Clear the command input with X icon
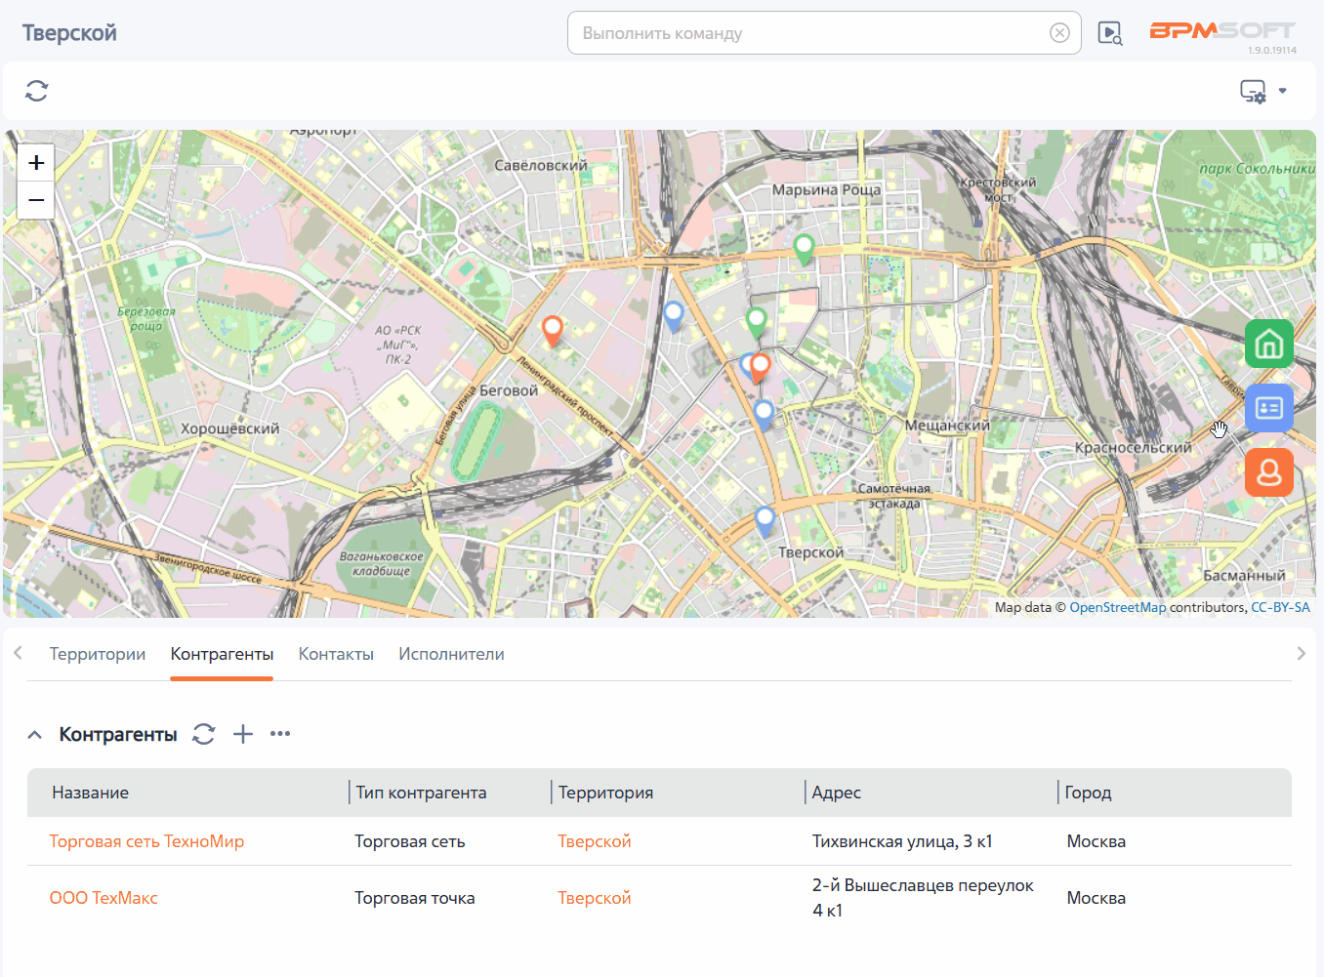This screenshot has height=977, width=1324. (x=1059, y=33)
